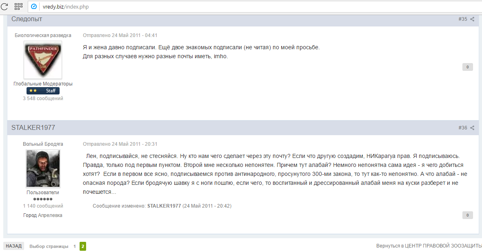Reload the page with the refresh icon
Screen dimensions: 482x252
click(4, 7)
